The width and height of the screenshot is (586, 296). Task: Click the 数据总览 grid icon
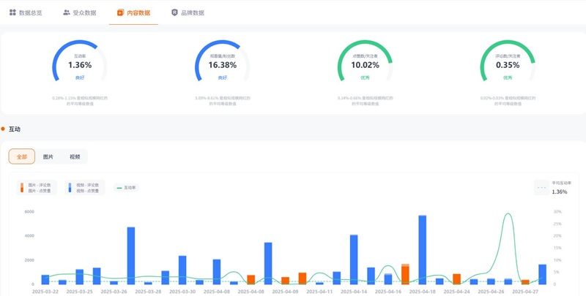pos(12,12)
